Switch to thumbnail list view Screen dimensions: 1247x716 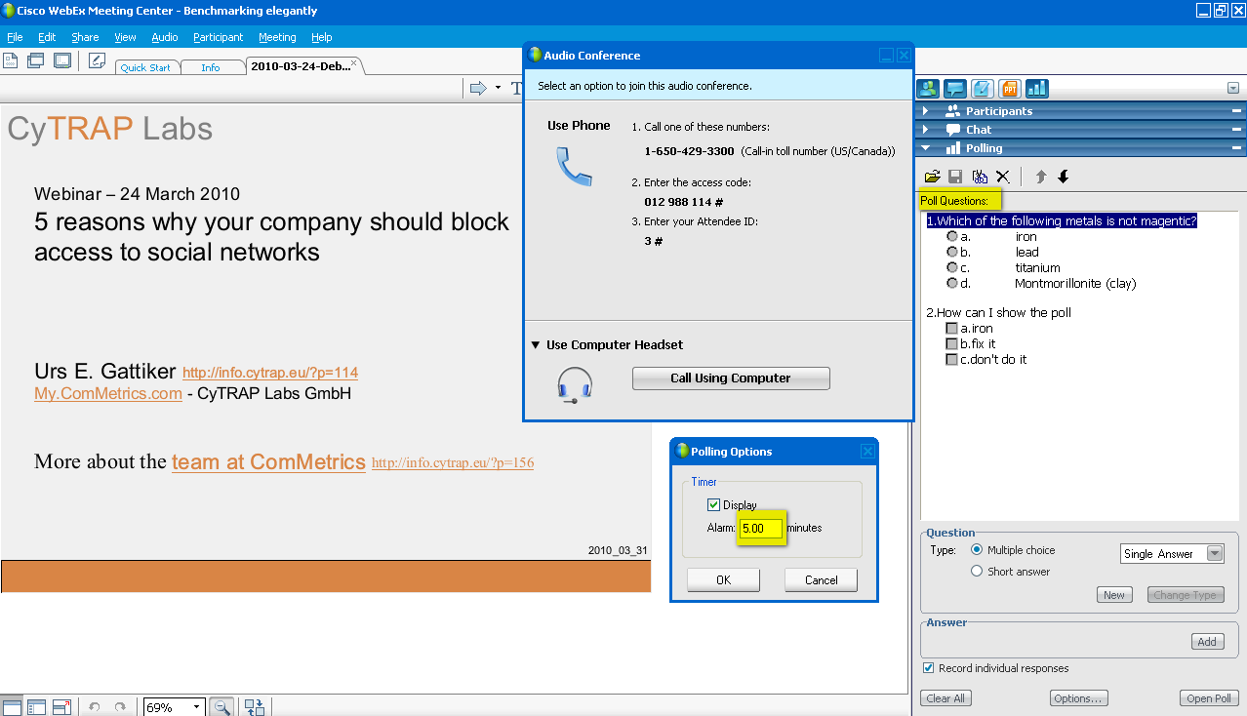coord(37,706)
